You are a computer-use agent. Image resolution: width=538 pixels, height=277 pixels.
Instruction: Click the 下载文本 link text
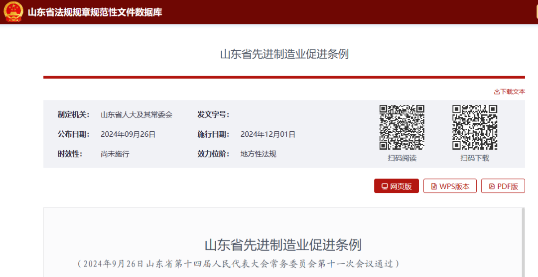pyautogui.click(x=513, y=92)
